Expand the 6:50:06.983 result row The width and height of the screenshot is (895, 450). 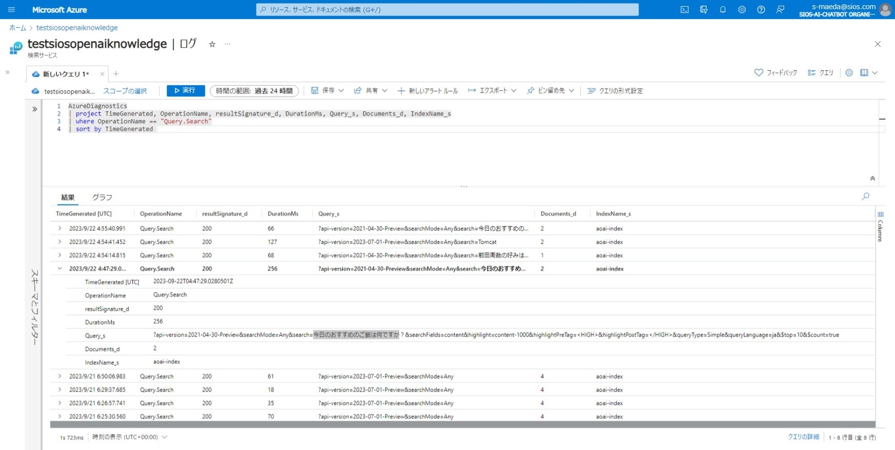[x=60, y=376]
